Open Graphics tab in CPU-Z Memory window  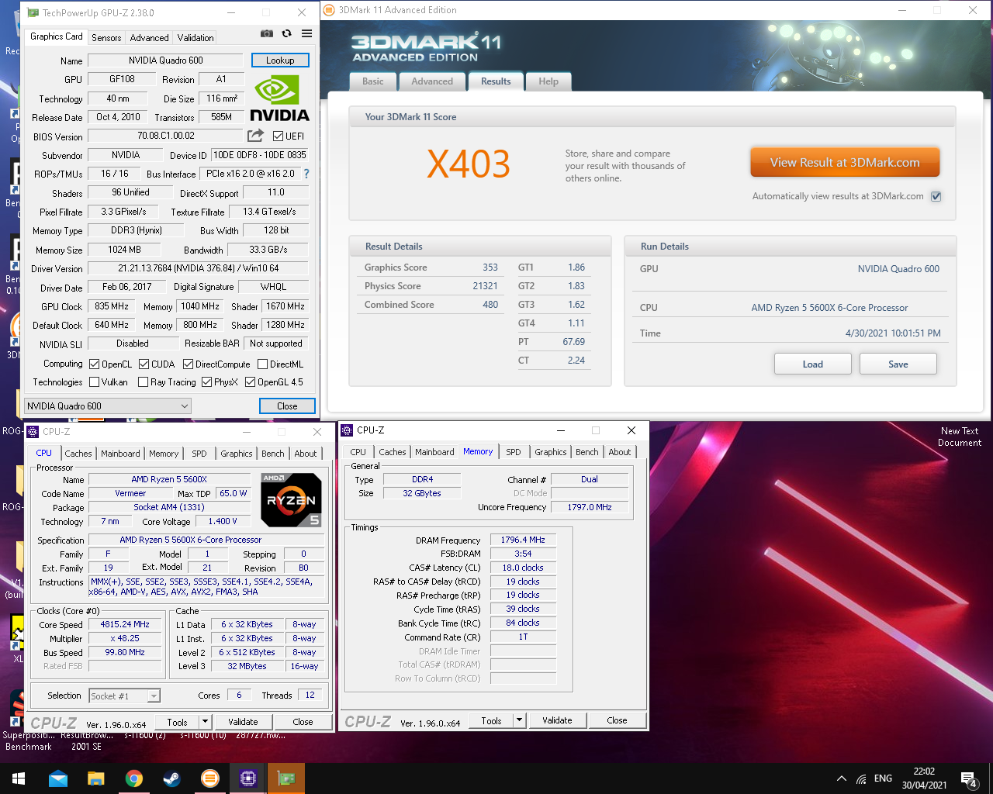551,452
